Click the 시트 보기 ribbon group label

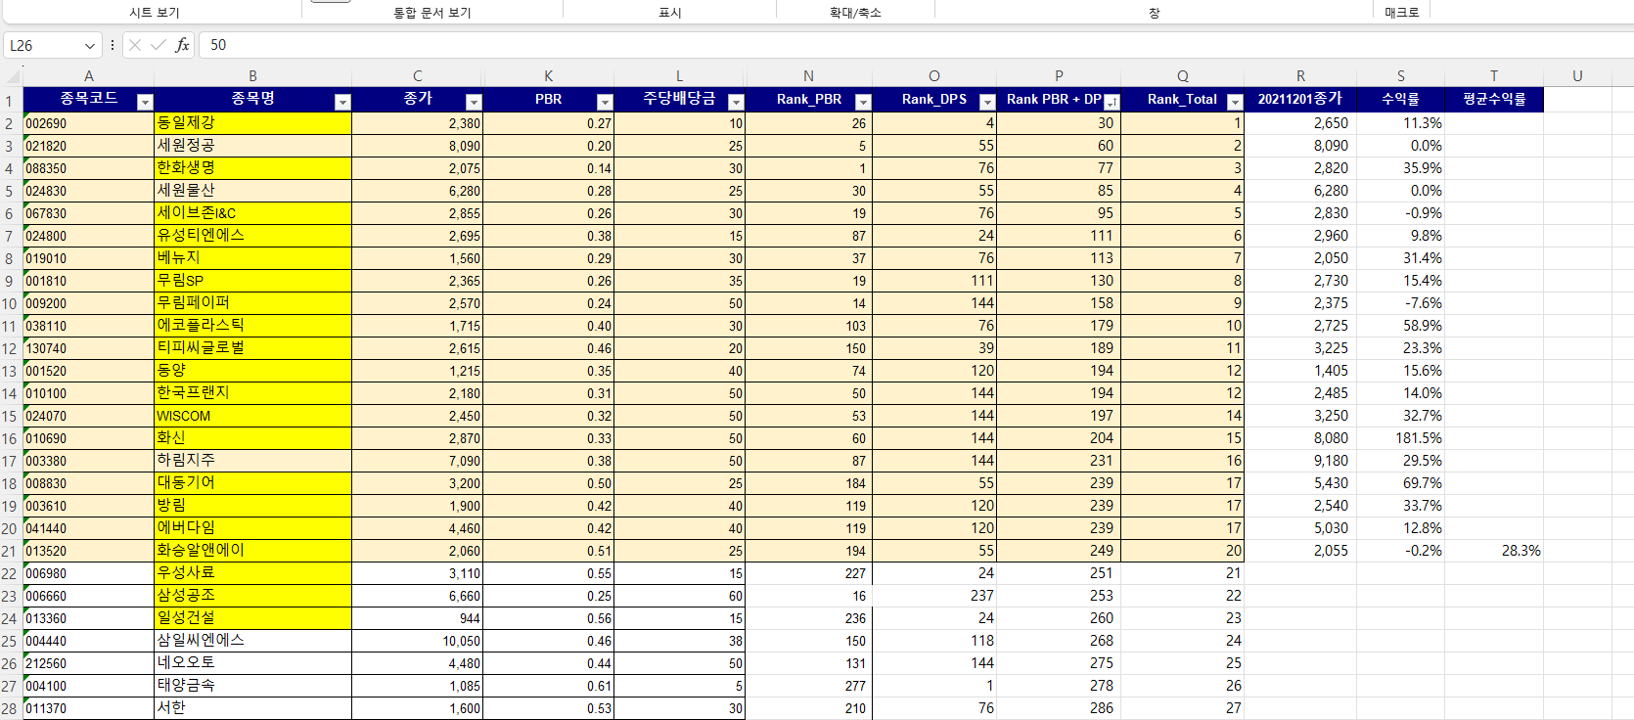click(x=155, y=13)
